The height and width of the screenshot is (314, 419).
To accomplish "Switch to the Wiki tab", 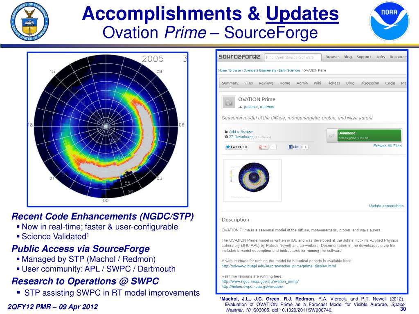I will click(317, 83).
